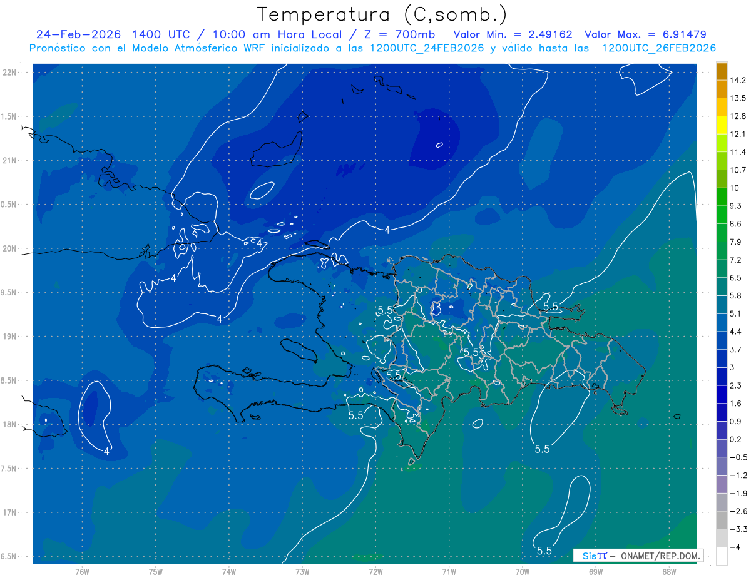
Task: Click the '73W' longitude label
Action: (x=302, y=572)
